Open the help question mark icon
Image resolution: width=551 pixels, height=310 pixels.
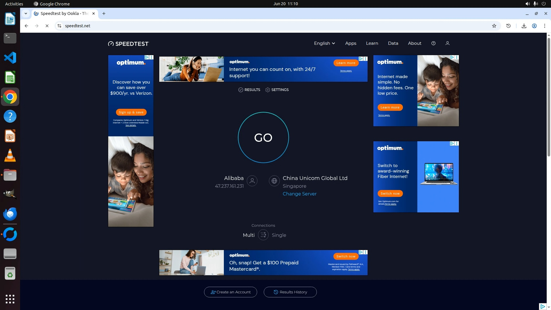(x=433, y=43)
